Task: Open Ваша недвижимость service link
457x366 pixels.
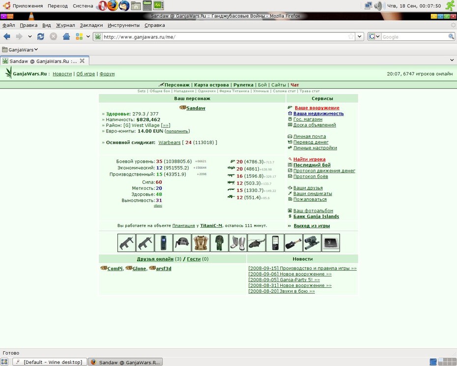Action: click(318, 114)
